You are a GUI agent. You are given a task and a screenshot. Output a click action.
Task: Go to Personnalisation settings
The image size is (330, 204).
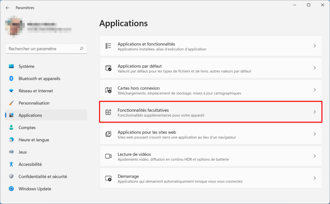click(46, 103)
